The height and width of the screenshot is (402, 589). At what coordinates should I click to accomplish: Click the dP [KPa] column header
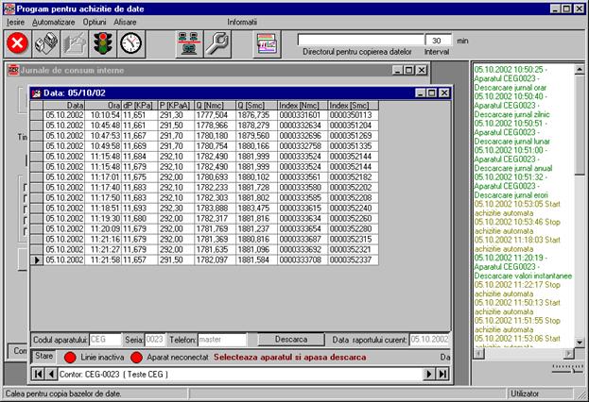(x=139, y=106)
